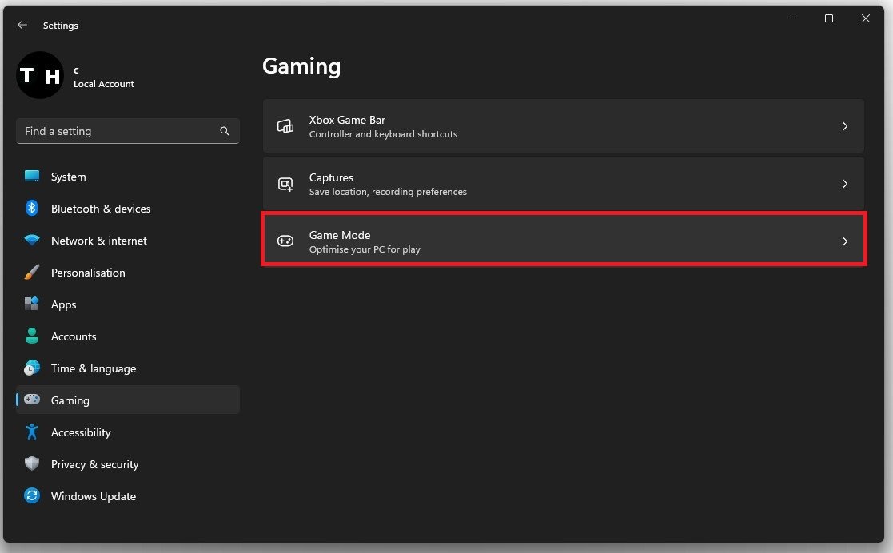
Task: Click the Personalisation paintbrush icon
Action: (32, 273)
